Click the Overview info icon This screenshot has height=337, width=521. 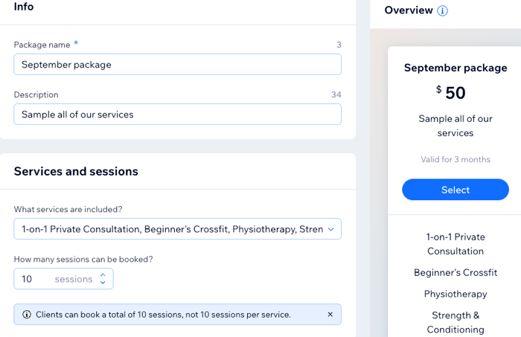pos(442,10)
